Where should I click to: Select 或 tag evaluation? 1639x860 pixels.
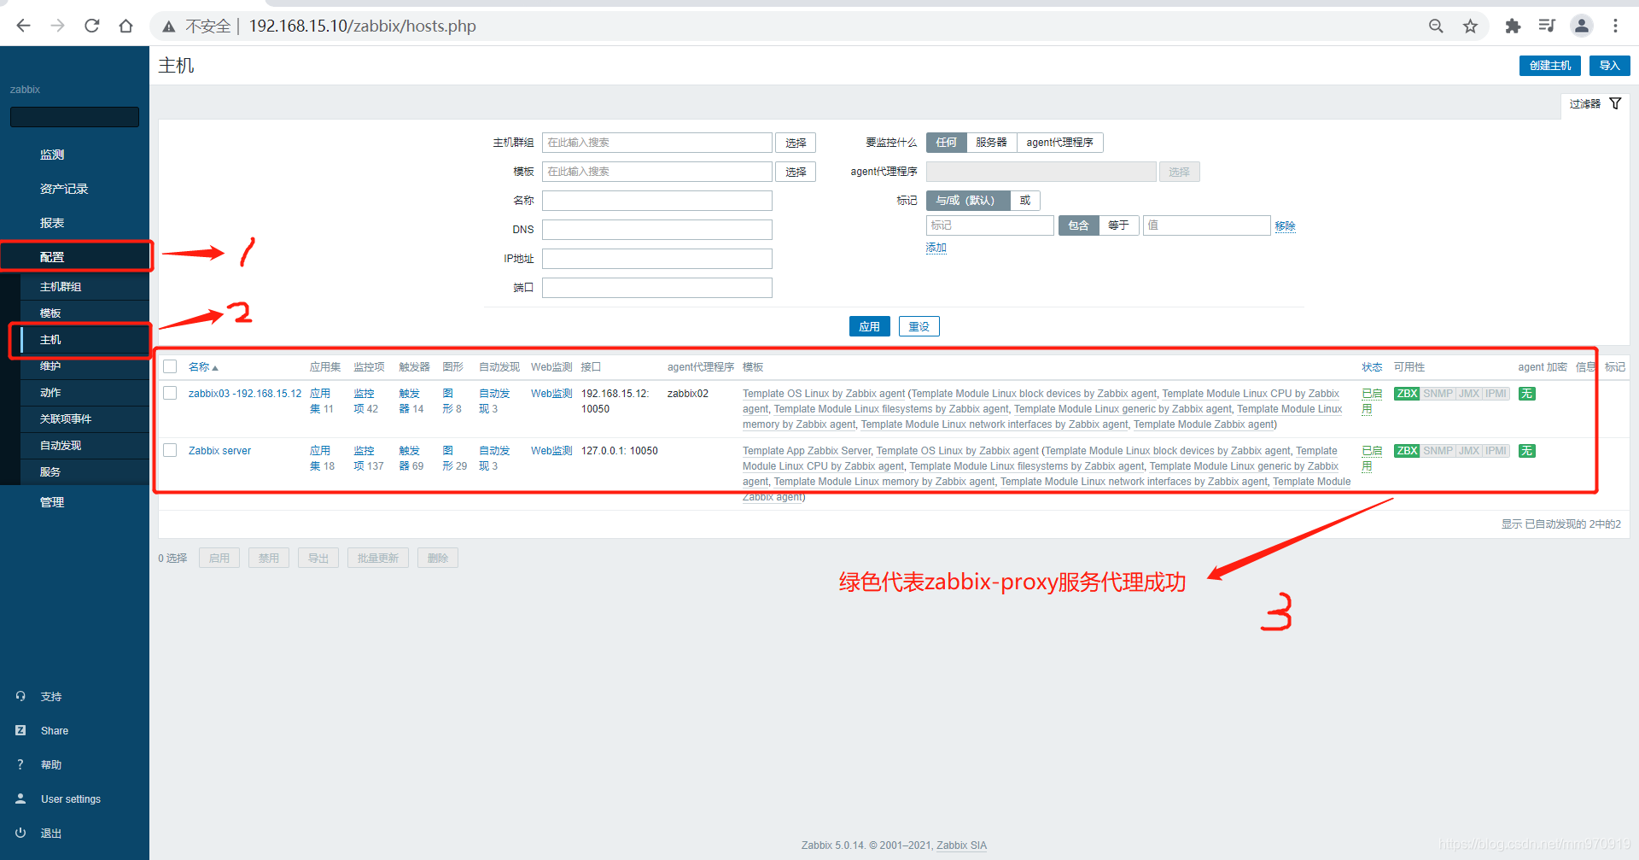[1025, 201]
